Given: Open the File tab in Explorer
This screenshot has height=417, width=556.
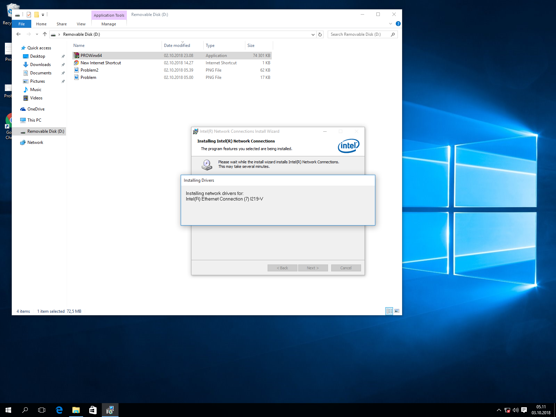Looking at the screenshot, I should [x=22, y=24].
